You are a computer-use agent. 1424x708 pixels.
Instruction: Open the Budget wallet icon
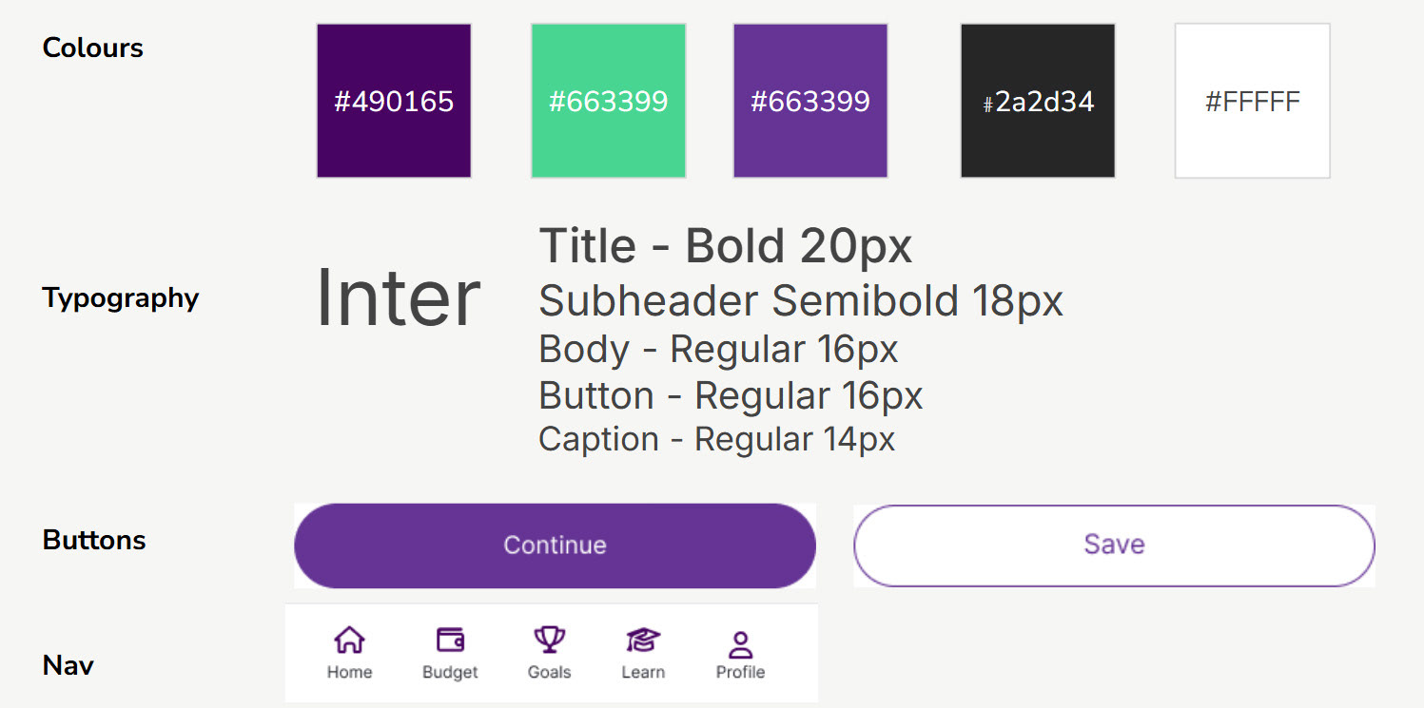(450, 641)
